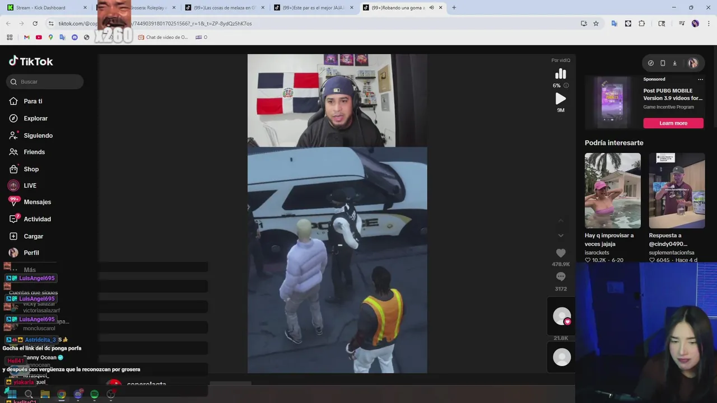Open the TikTok Shop section

tap(31, 169)
